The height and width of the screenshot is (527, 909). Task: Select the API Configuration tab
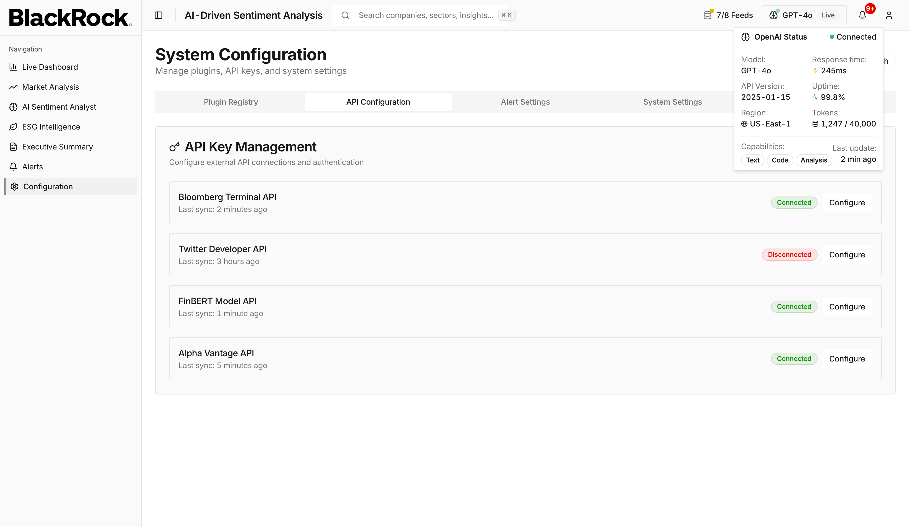coord(378,102)
